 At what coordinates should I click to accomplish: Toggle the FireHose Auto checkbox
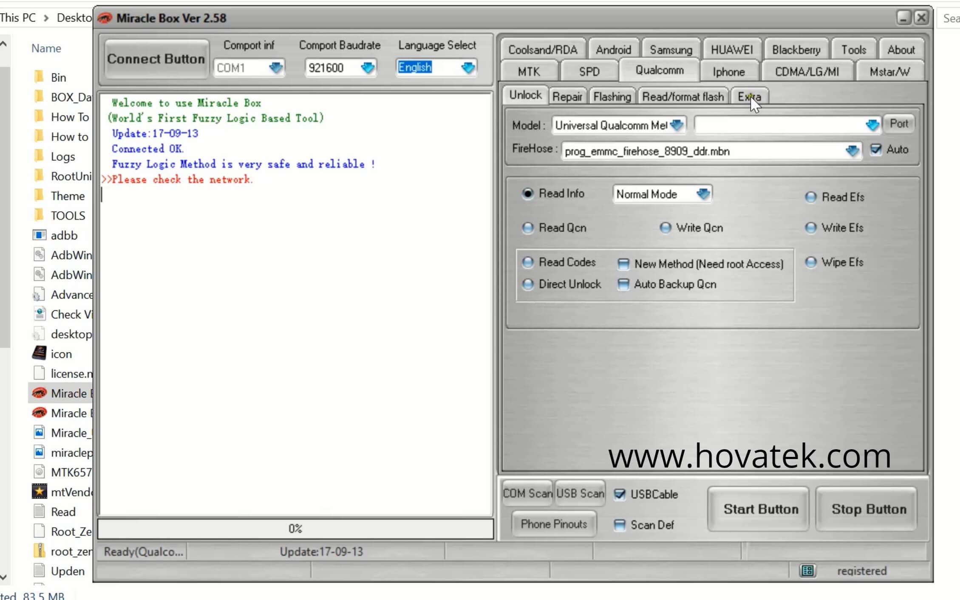pos(876,149)
